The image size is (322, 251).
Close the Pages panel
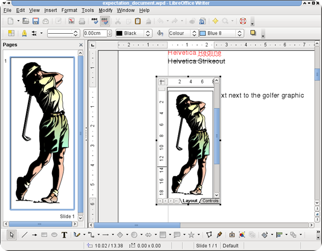(81, 45)
